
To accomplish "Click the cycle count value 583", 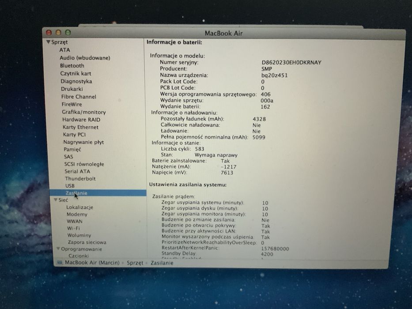I will [200, 149].
